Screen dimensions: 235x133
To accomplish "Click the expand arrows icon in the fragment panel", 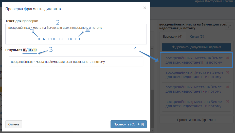I will 229,26.
